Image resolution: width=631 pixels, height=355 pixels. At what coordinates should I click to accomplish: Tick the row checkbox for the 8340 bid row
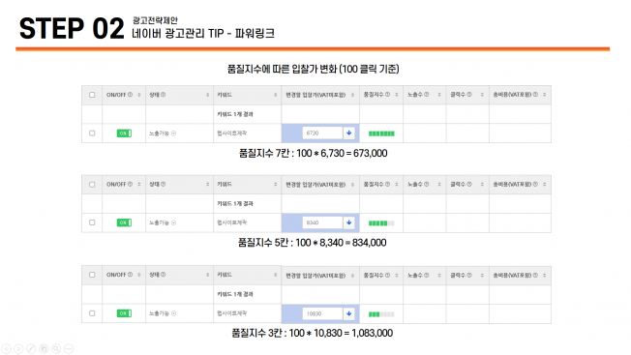coord(92,222)
